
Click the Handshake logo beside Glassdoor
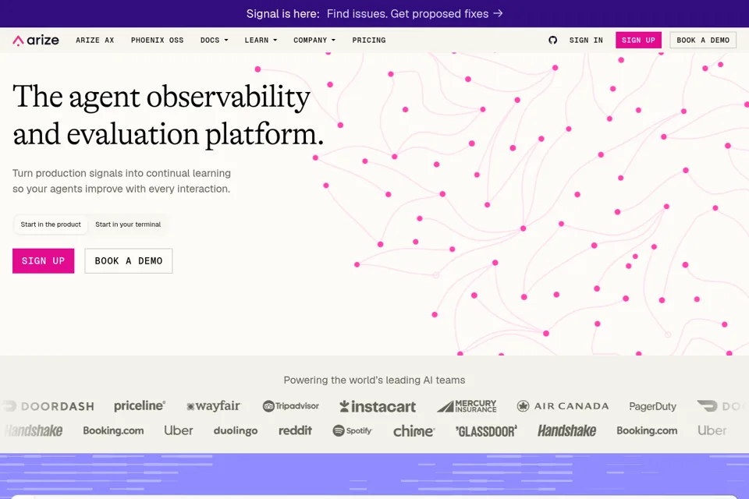(566, 430)
